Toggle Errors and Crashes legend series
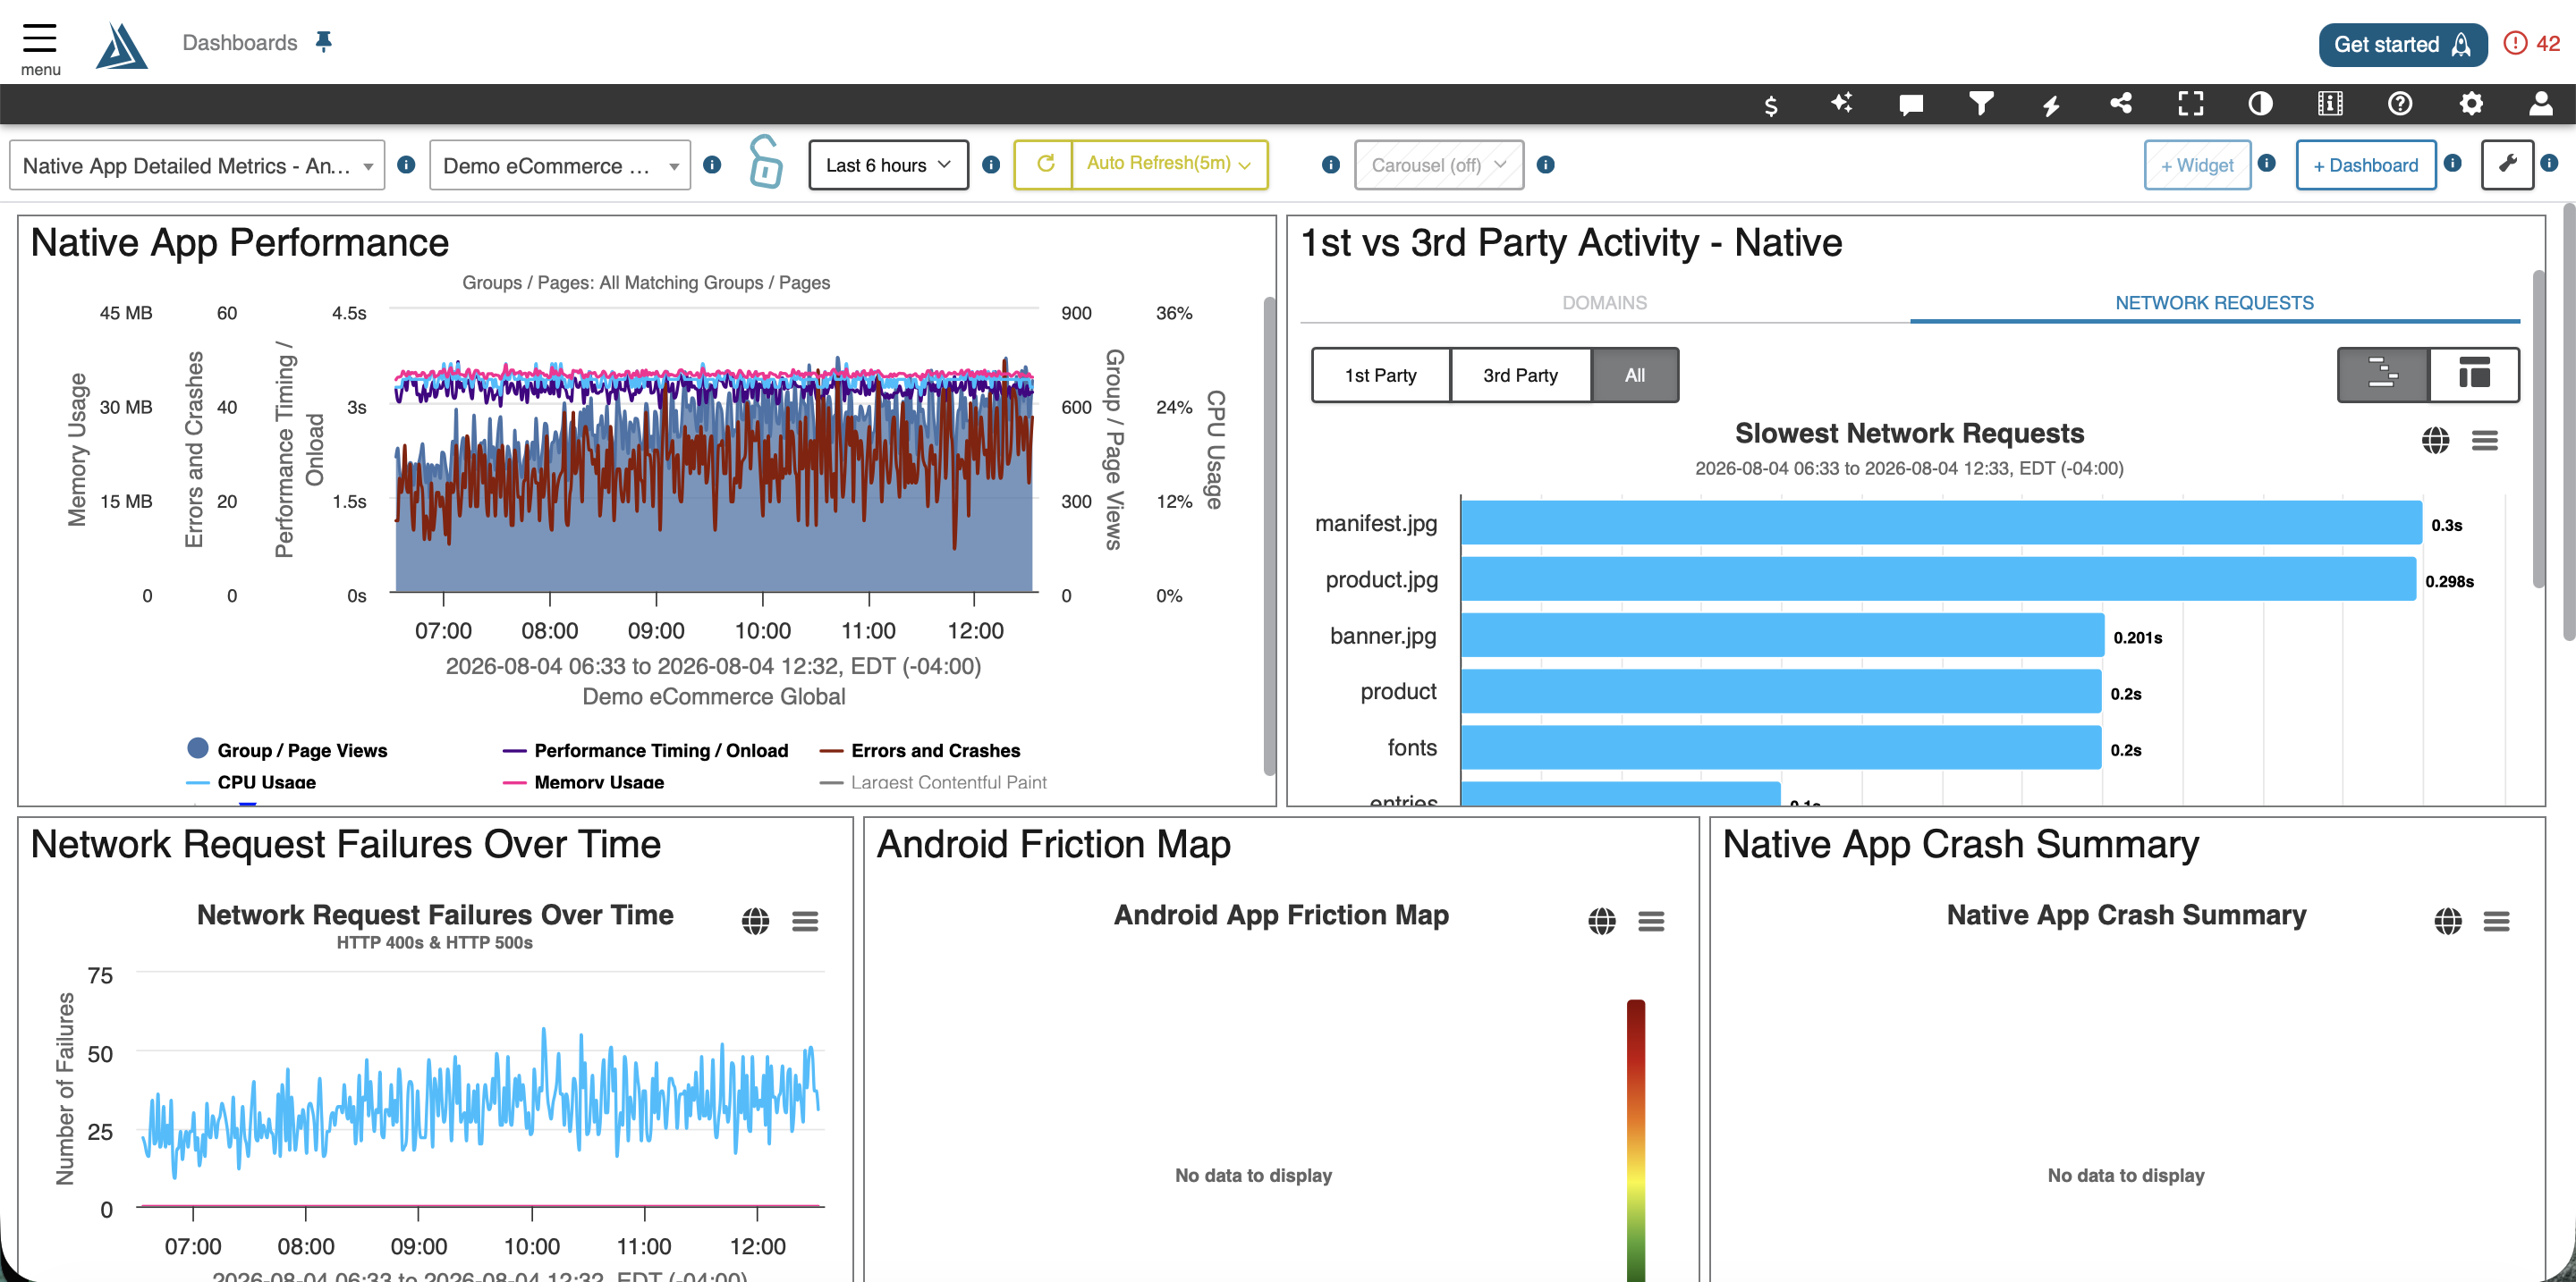The height and width of the screenshot is (1282, 2576). [920, 749]
